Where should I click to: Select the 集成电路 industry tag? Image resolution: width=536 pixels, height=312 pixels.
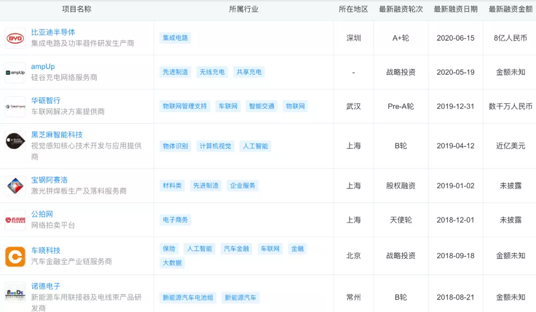[175, 38]
